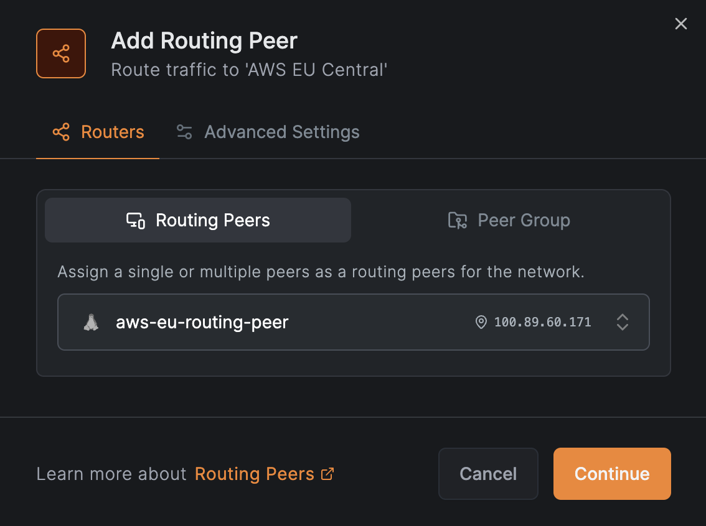This screenshot has height=526, width=706.
Task: Open the Advanced Settings tab label
Action: click(x=281, y=132)
